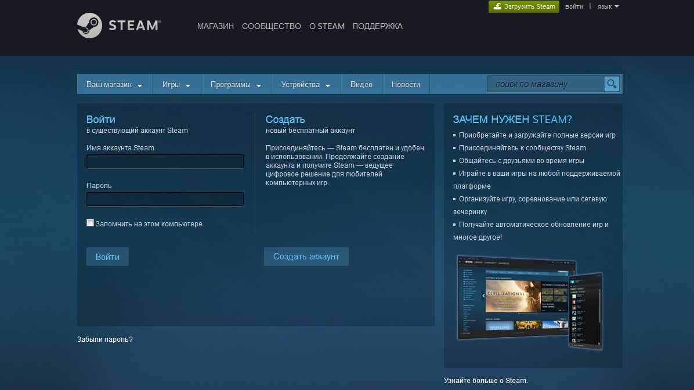This screenshot has height=390, width=694.
Task: Click the Войти heading above the form
Action: tap(101, 119)
